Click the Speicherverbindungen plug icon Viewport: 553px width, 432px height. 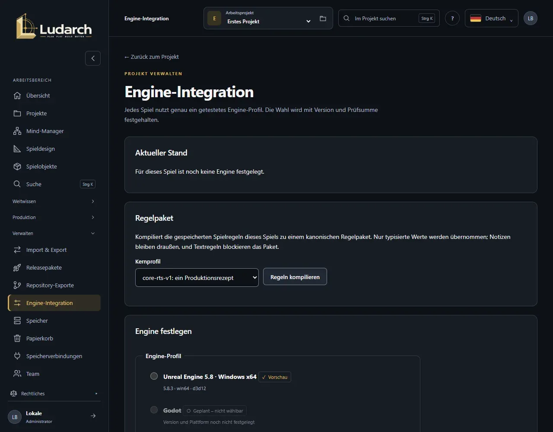[17, 356]
